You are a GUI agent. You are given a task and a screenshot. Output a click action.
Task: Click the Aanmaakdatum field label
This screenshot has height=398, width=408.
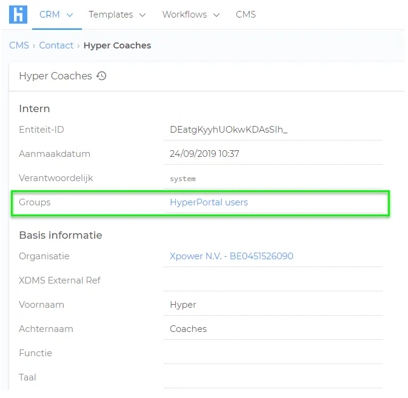tap(55, 154)
